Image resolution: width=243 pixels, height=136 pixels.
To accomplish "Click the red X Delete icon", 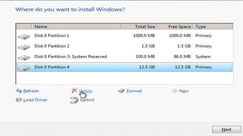I will (x=74, y=91).
